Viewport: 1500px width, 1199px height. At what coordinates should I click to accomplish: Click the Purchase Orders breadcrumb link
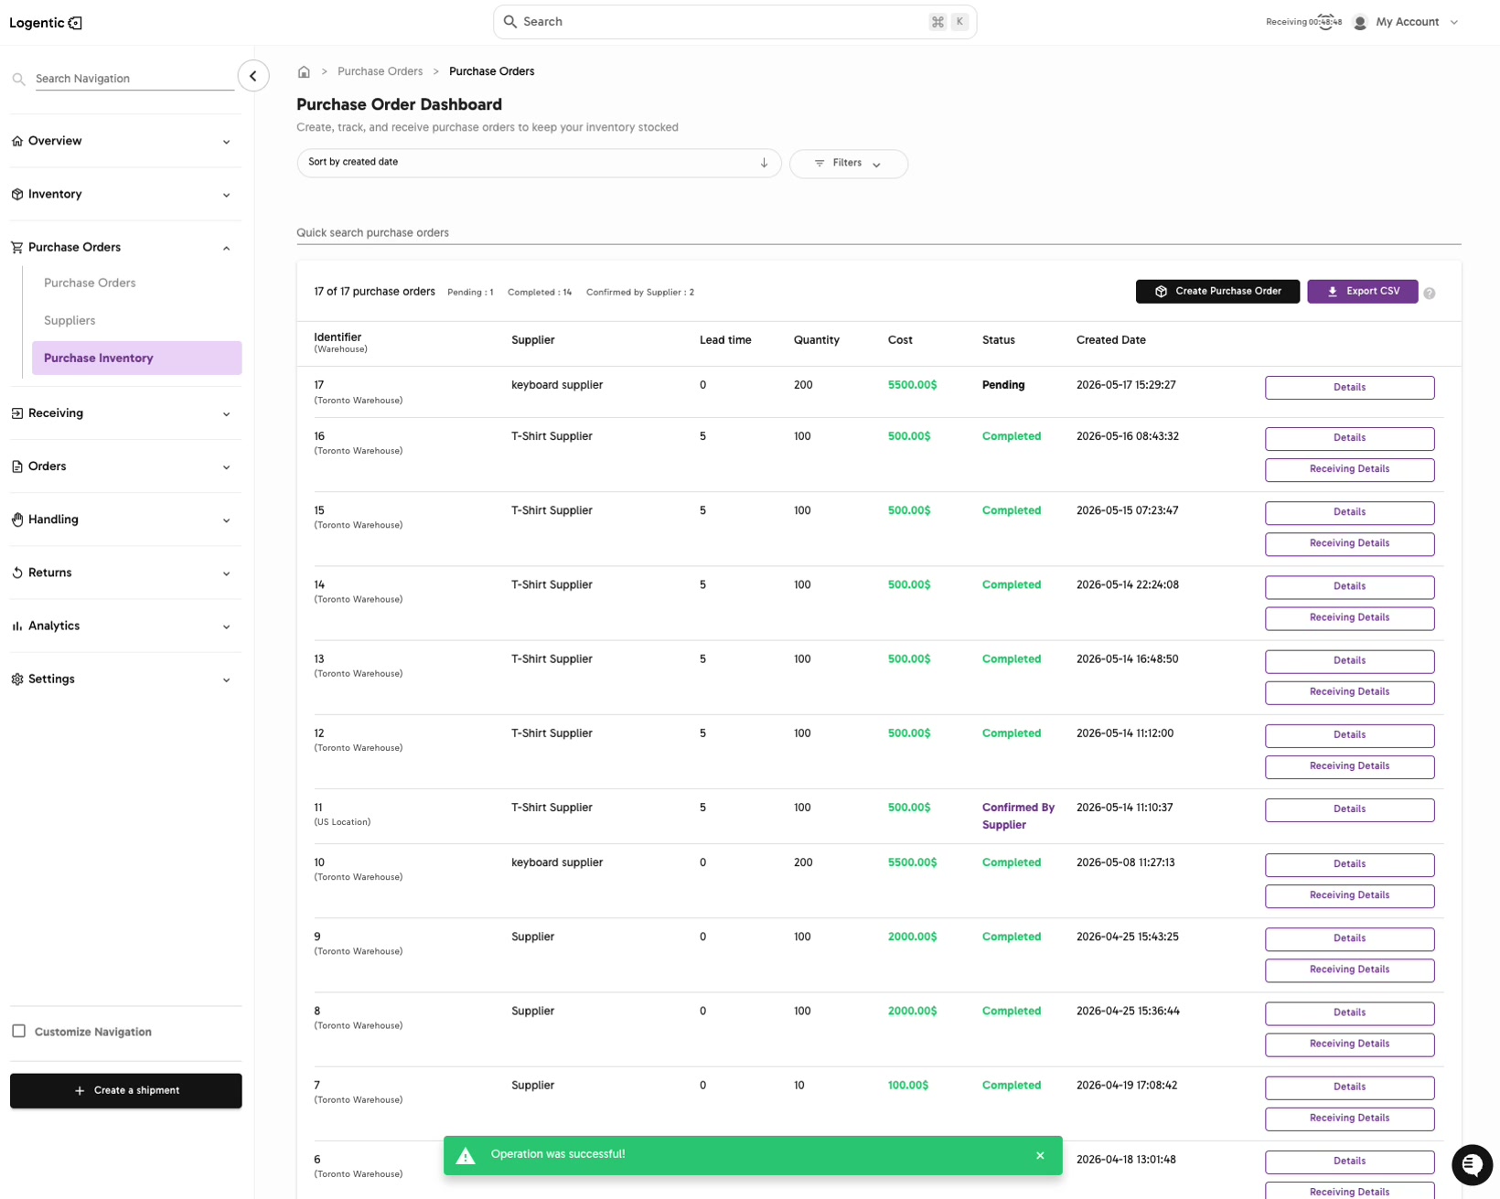(380, 71)
